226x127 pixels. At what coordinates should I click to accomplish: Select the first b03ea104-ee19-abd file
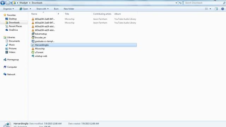click(x=45, y=26)
